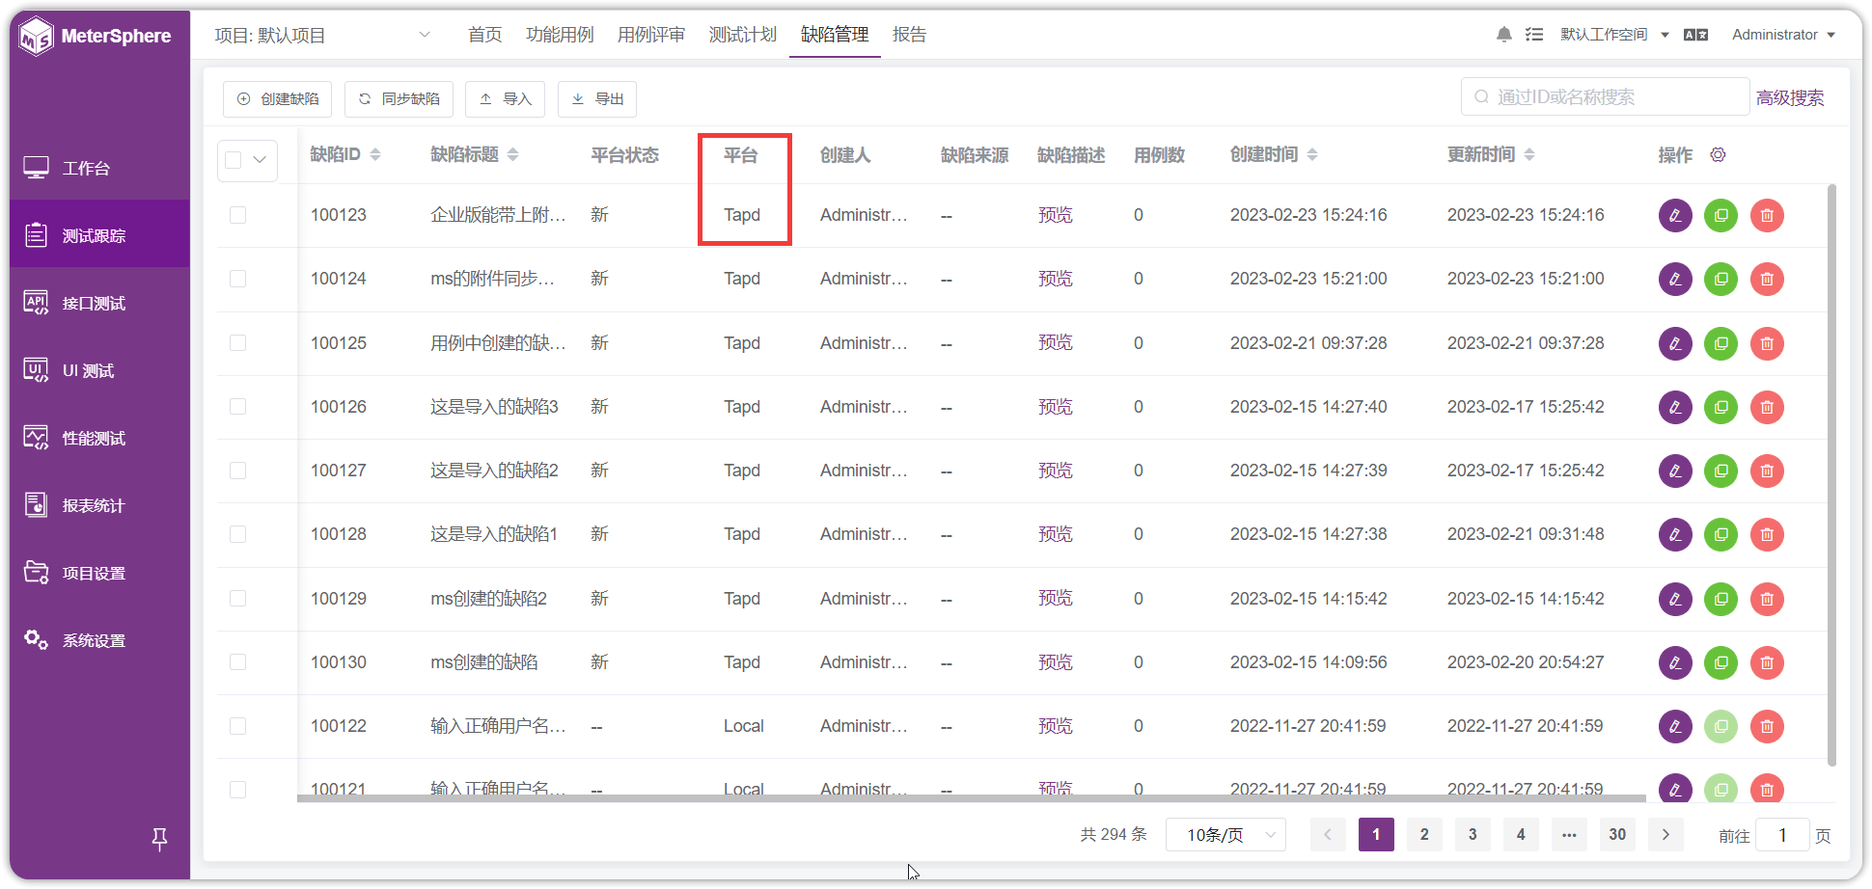Screen dimensions: 1872x889
Task: Open the Administrator user menu
Action: (1783, 35)
